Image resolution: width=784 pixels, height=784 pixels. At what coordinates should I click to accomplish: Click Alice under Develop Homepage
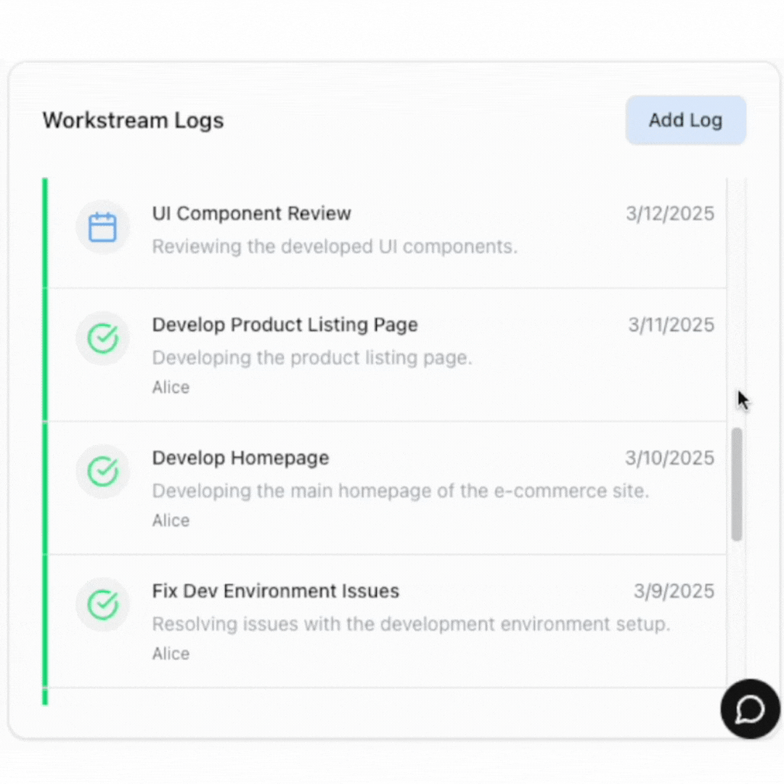coord(171,520)
